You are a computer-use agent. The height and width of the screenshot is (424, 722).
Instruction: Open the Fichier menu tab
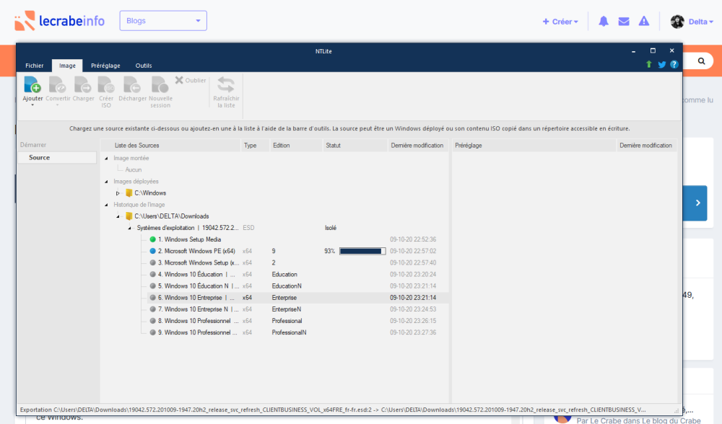pyautogui.click(x=35, y=66)
